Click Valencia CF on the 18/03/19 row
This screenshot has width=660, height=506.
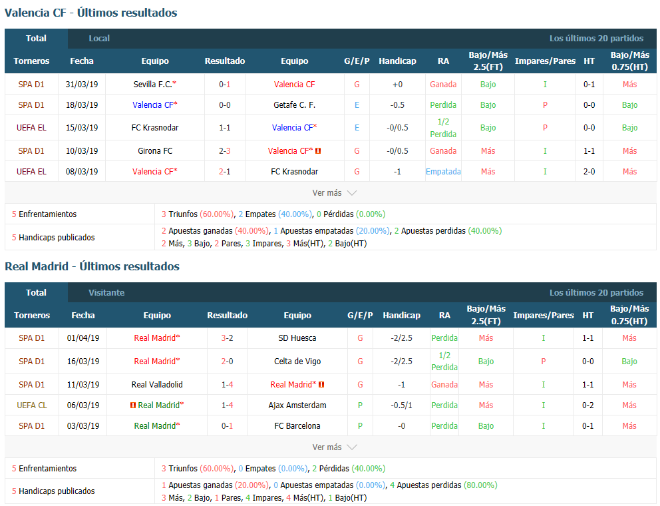[x=155, y=105]
